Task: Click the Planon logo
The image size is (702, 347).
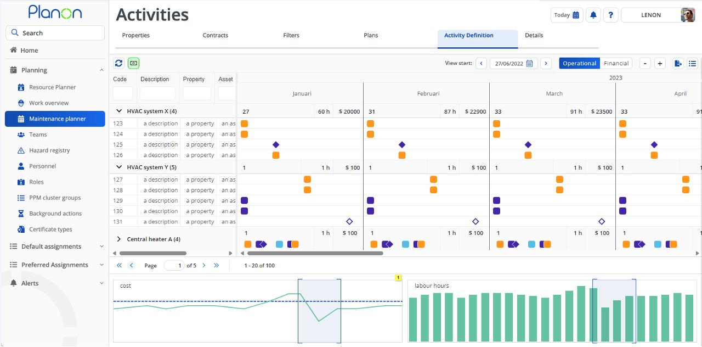Action: pyautogui.click(x=55, y=13)
